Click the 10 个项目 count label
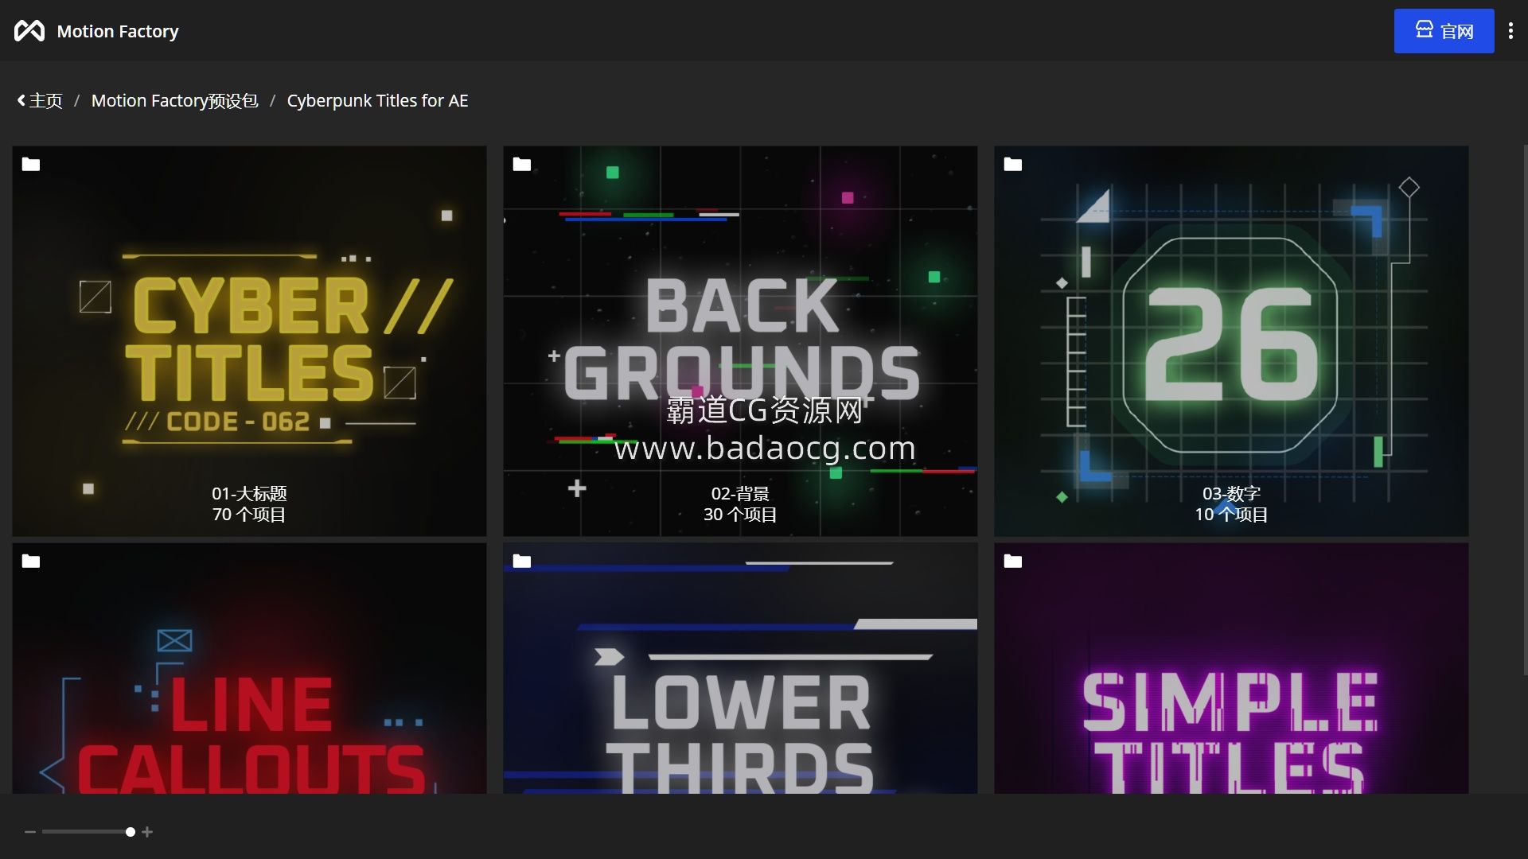Screen dimensions: 1528x859 click(1231, 515)
